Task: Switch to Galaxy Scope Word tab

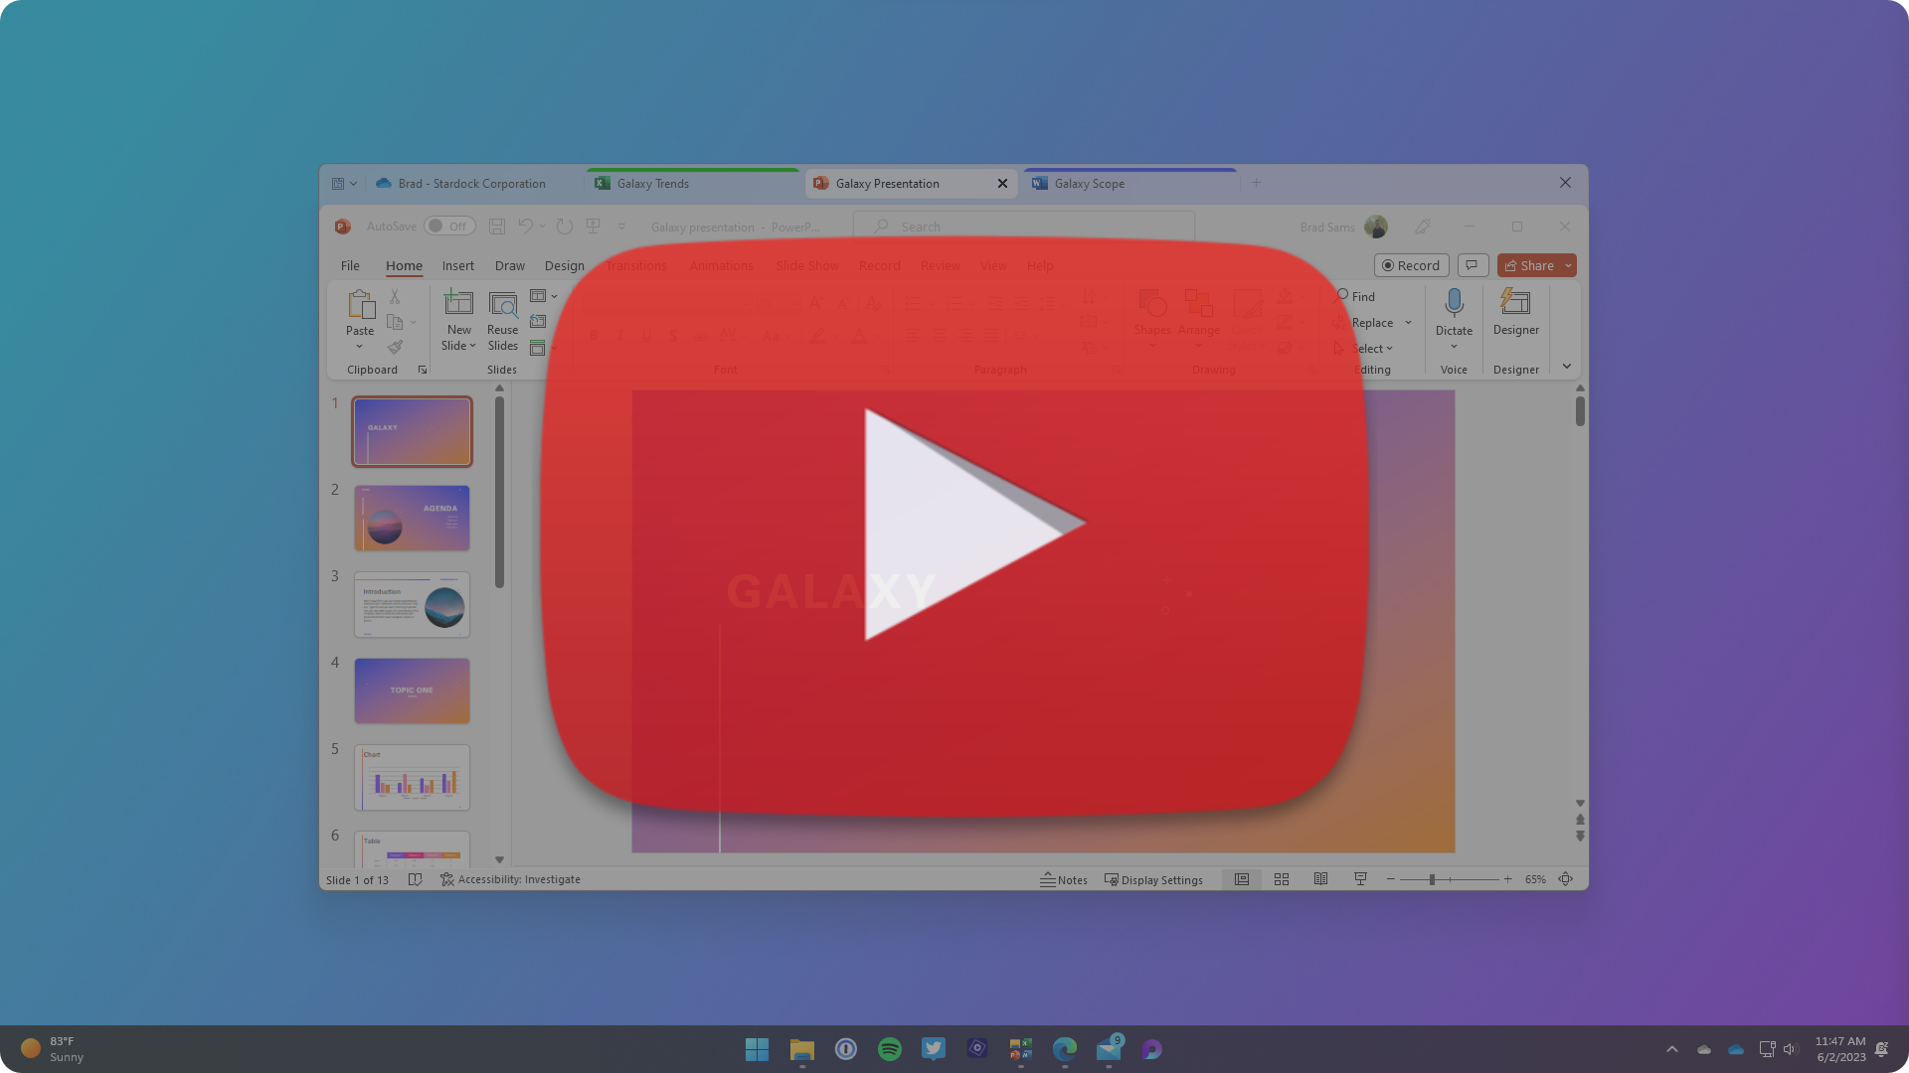Action: coord(1130,183)
